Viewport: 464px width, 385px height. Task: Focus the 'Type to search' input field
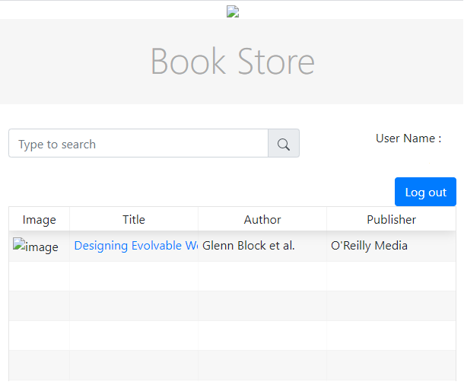pos(138,144)
